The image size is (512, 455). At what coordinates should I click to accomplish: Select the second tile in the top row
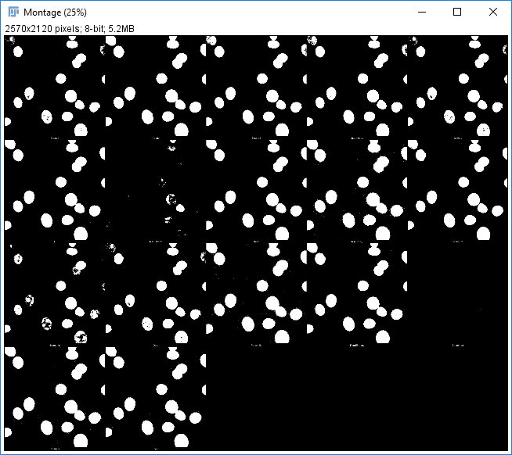156,87
